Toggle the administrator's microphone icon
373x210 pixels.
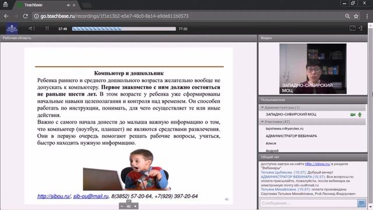tap(360, 114)
